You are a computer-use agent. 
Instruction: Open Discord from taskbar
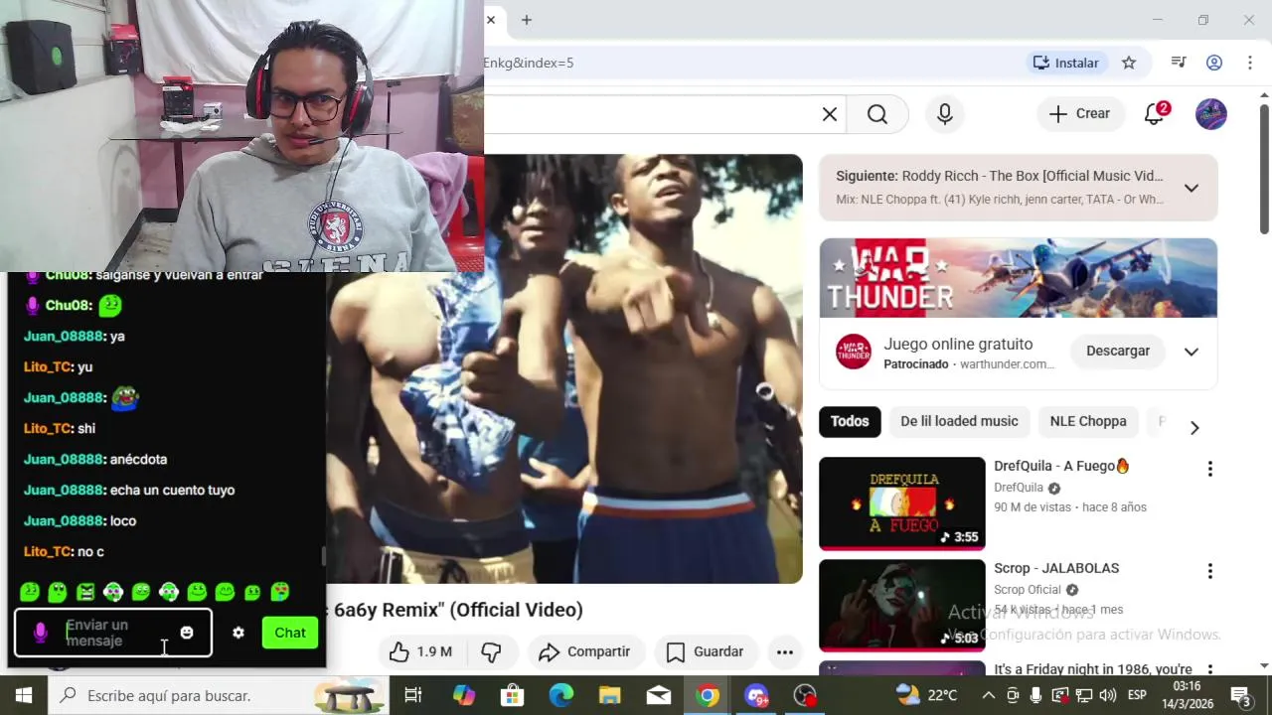(756, 695)
